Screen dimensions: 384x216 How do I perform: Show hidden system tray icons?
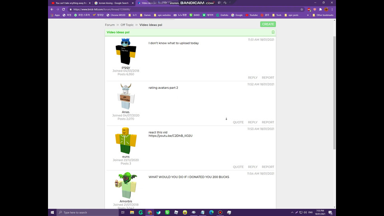(292, 212)
